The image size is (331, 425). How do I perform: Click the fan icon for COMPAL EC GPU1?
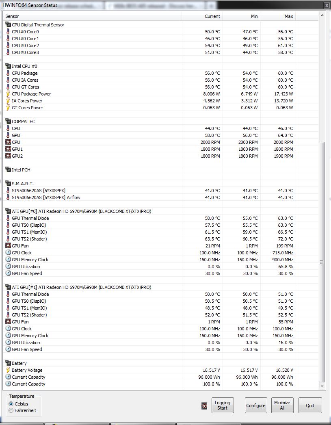pyautogui.click(x=8, y=149)
